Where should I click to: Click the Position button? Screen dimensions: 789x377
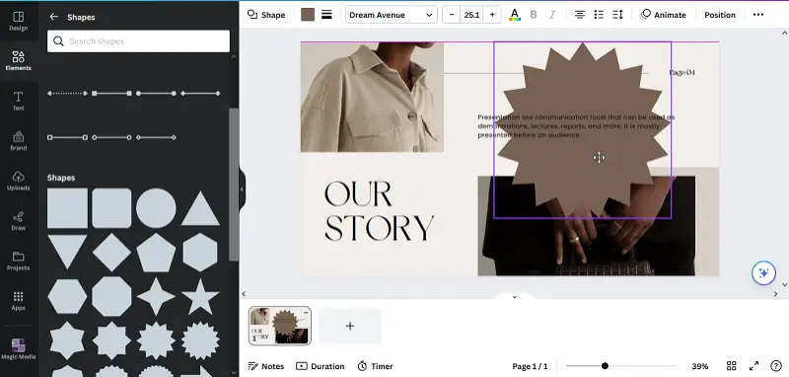(720, 15)
